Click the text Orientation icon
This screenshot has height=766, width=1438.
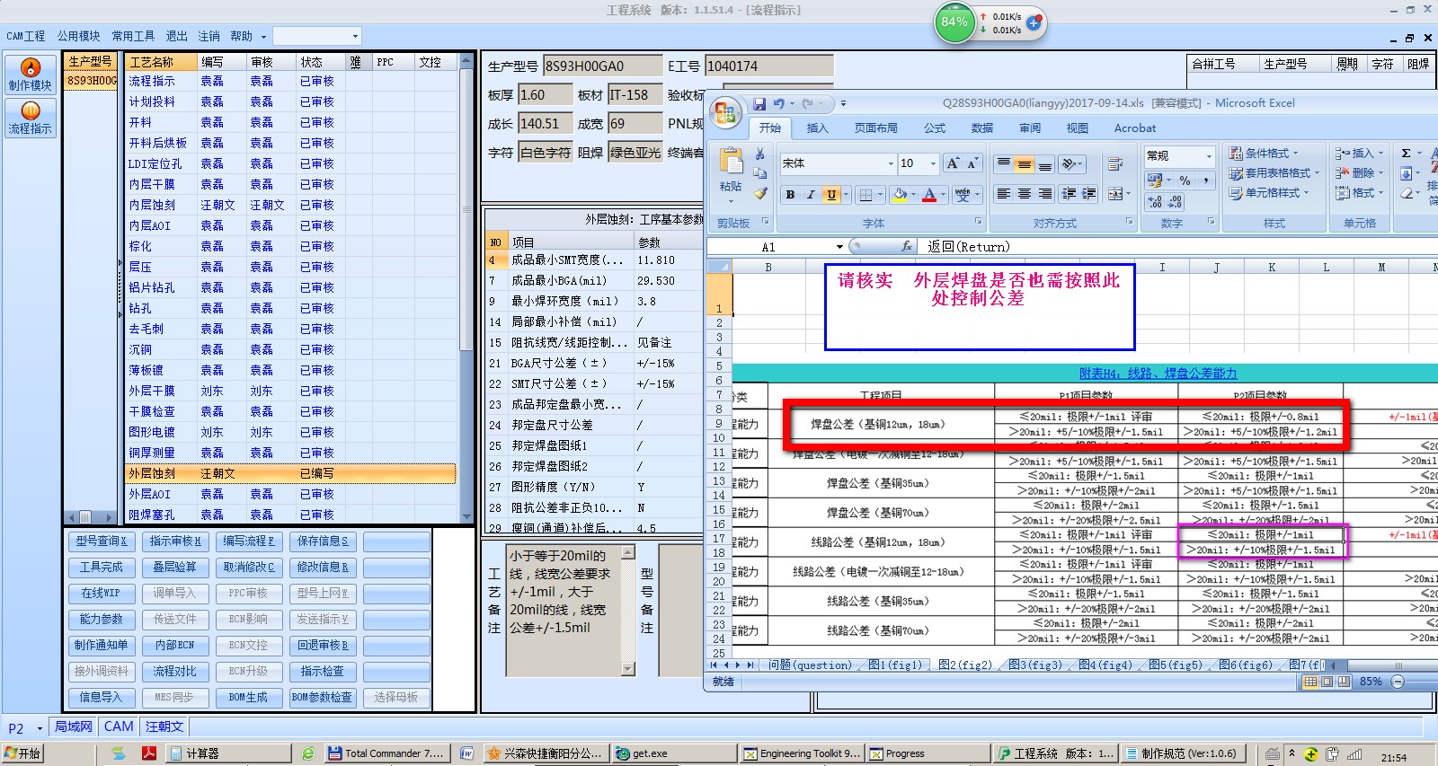pos(1070,164)
